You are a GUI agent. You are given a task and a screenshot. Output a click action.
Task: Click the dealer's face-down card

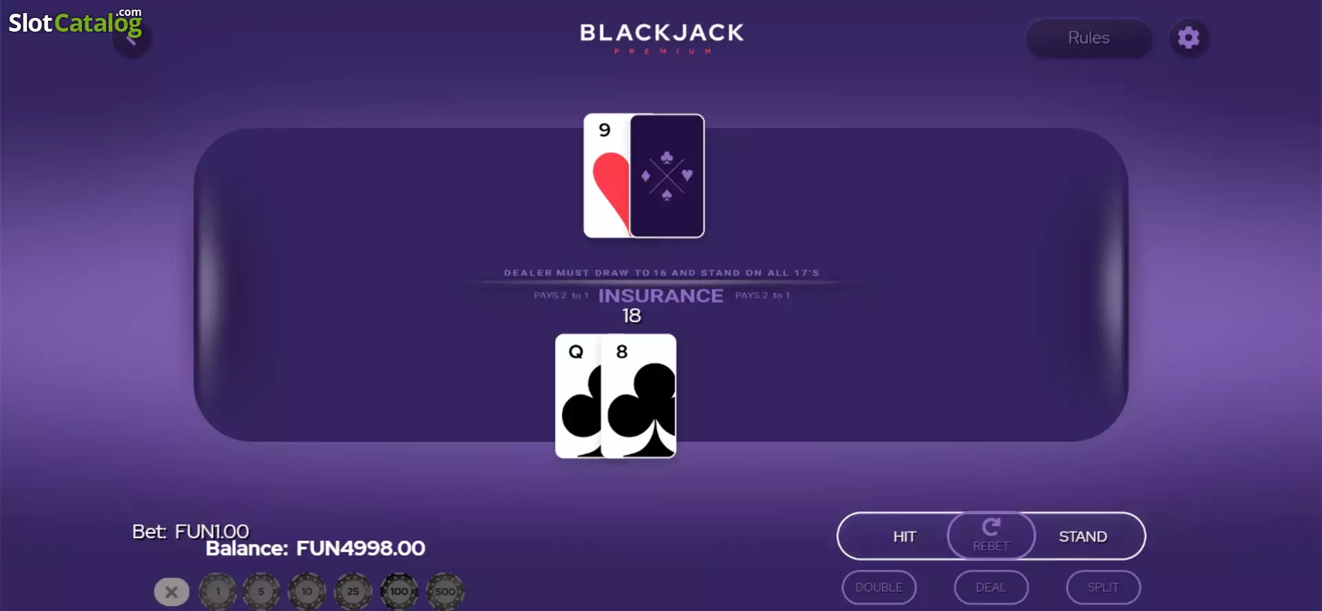coord(667,175)
